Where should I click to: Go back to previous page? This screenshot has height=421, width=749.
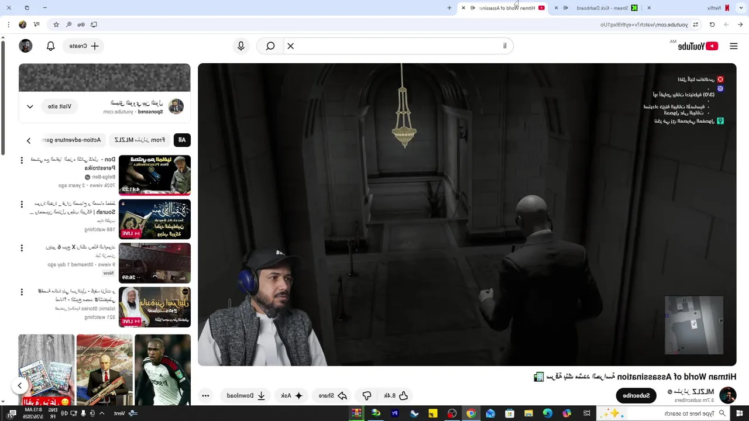[x=740, y=25]
